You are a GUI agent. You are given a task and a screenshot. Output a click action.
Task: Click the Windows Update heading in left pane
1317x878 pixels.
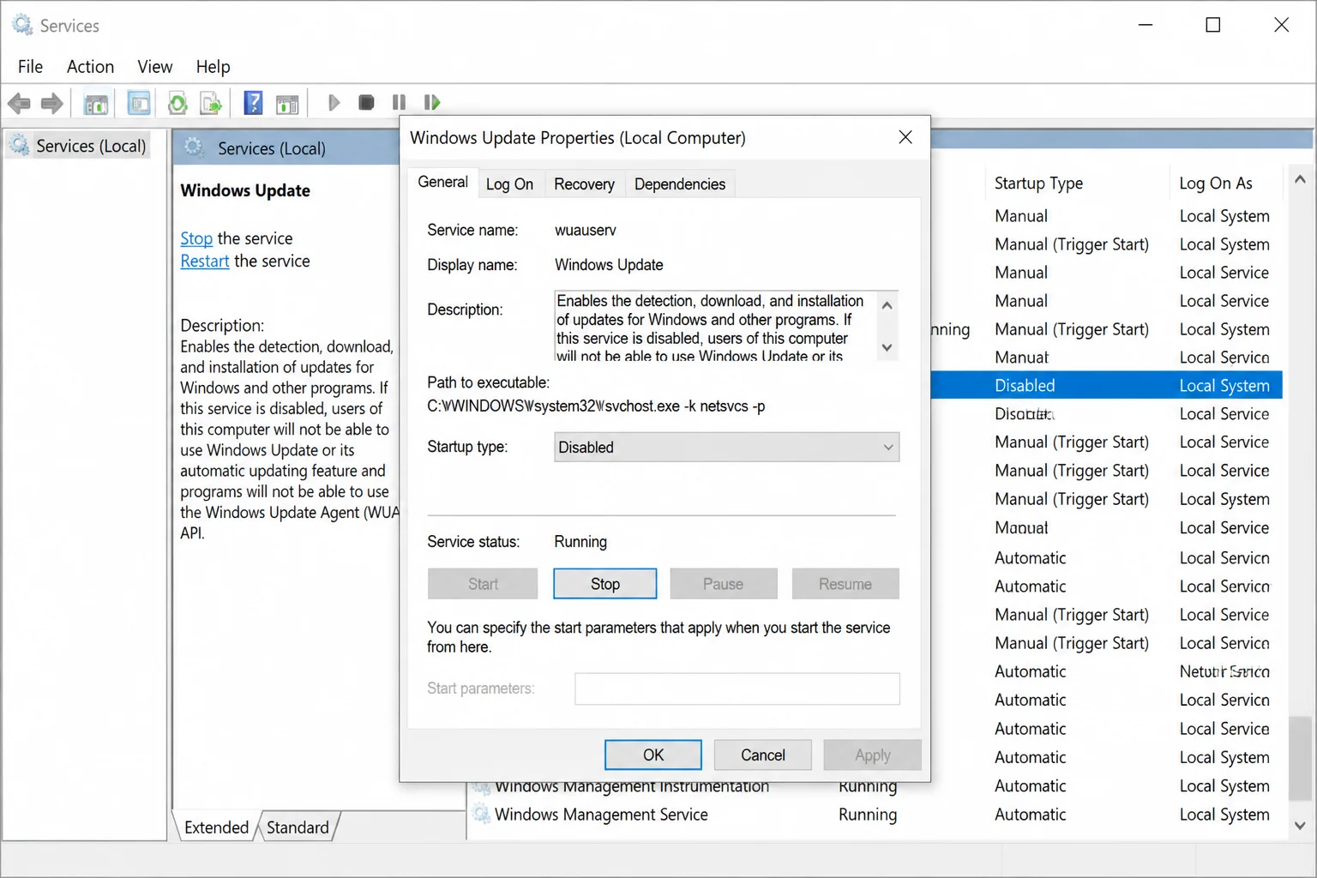coord(245,190)
